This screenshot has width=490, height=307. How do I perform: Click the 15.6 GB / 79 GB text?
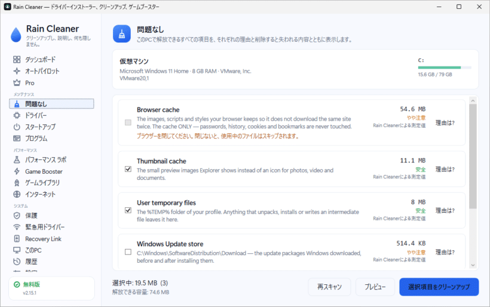coord(435,75)
